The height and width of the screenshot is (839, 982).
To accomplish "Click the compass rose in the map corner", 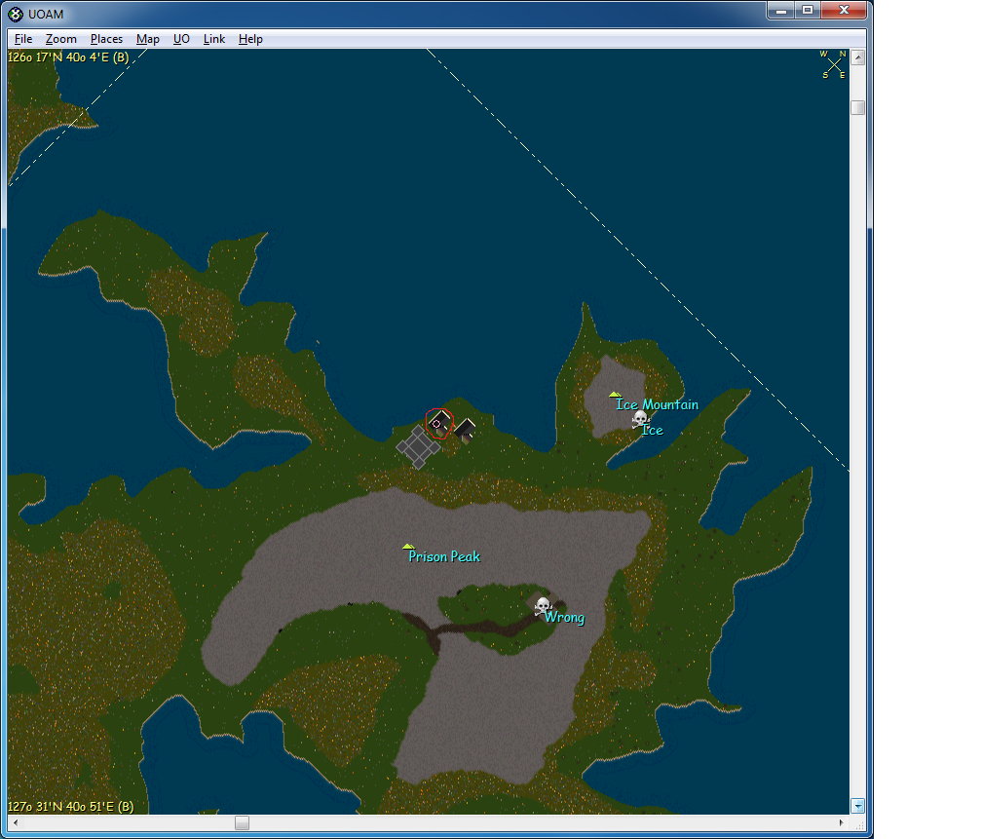I will [834, 64].
